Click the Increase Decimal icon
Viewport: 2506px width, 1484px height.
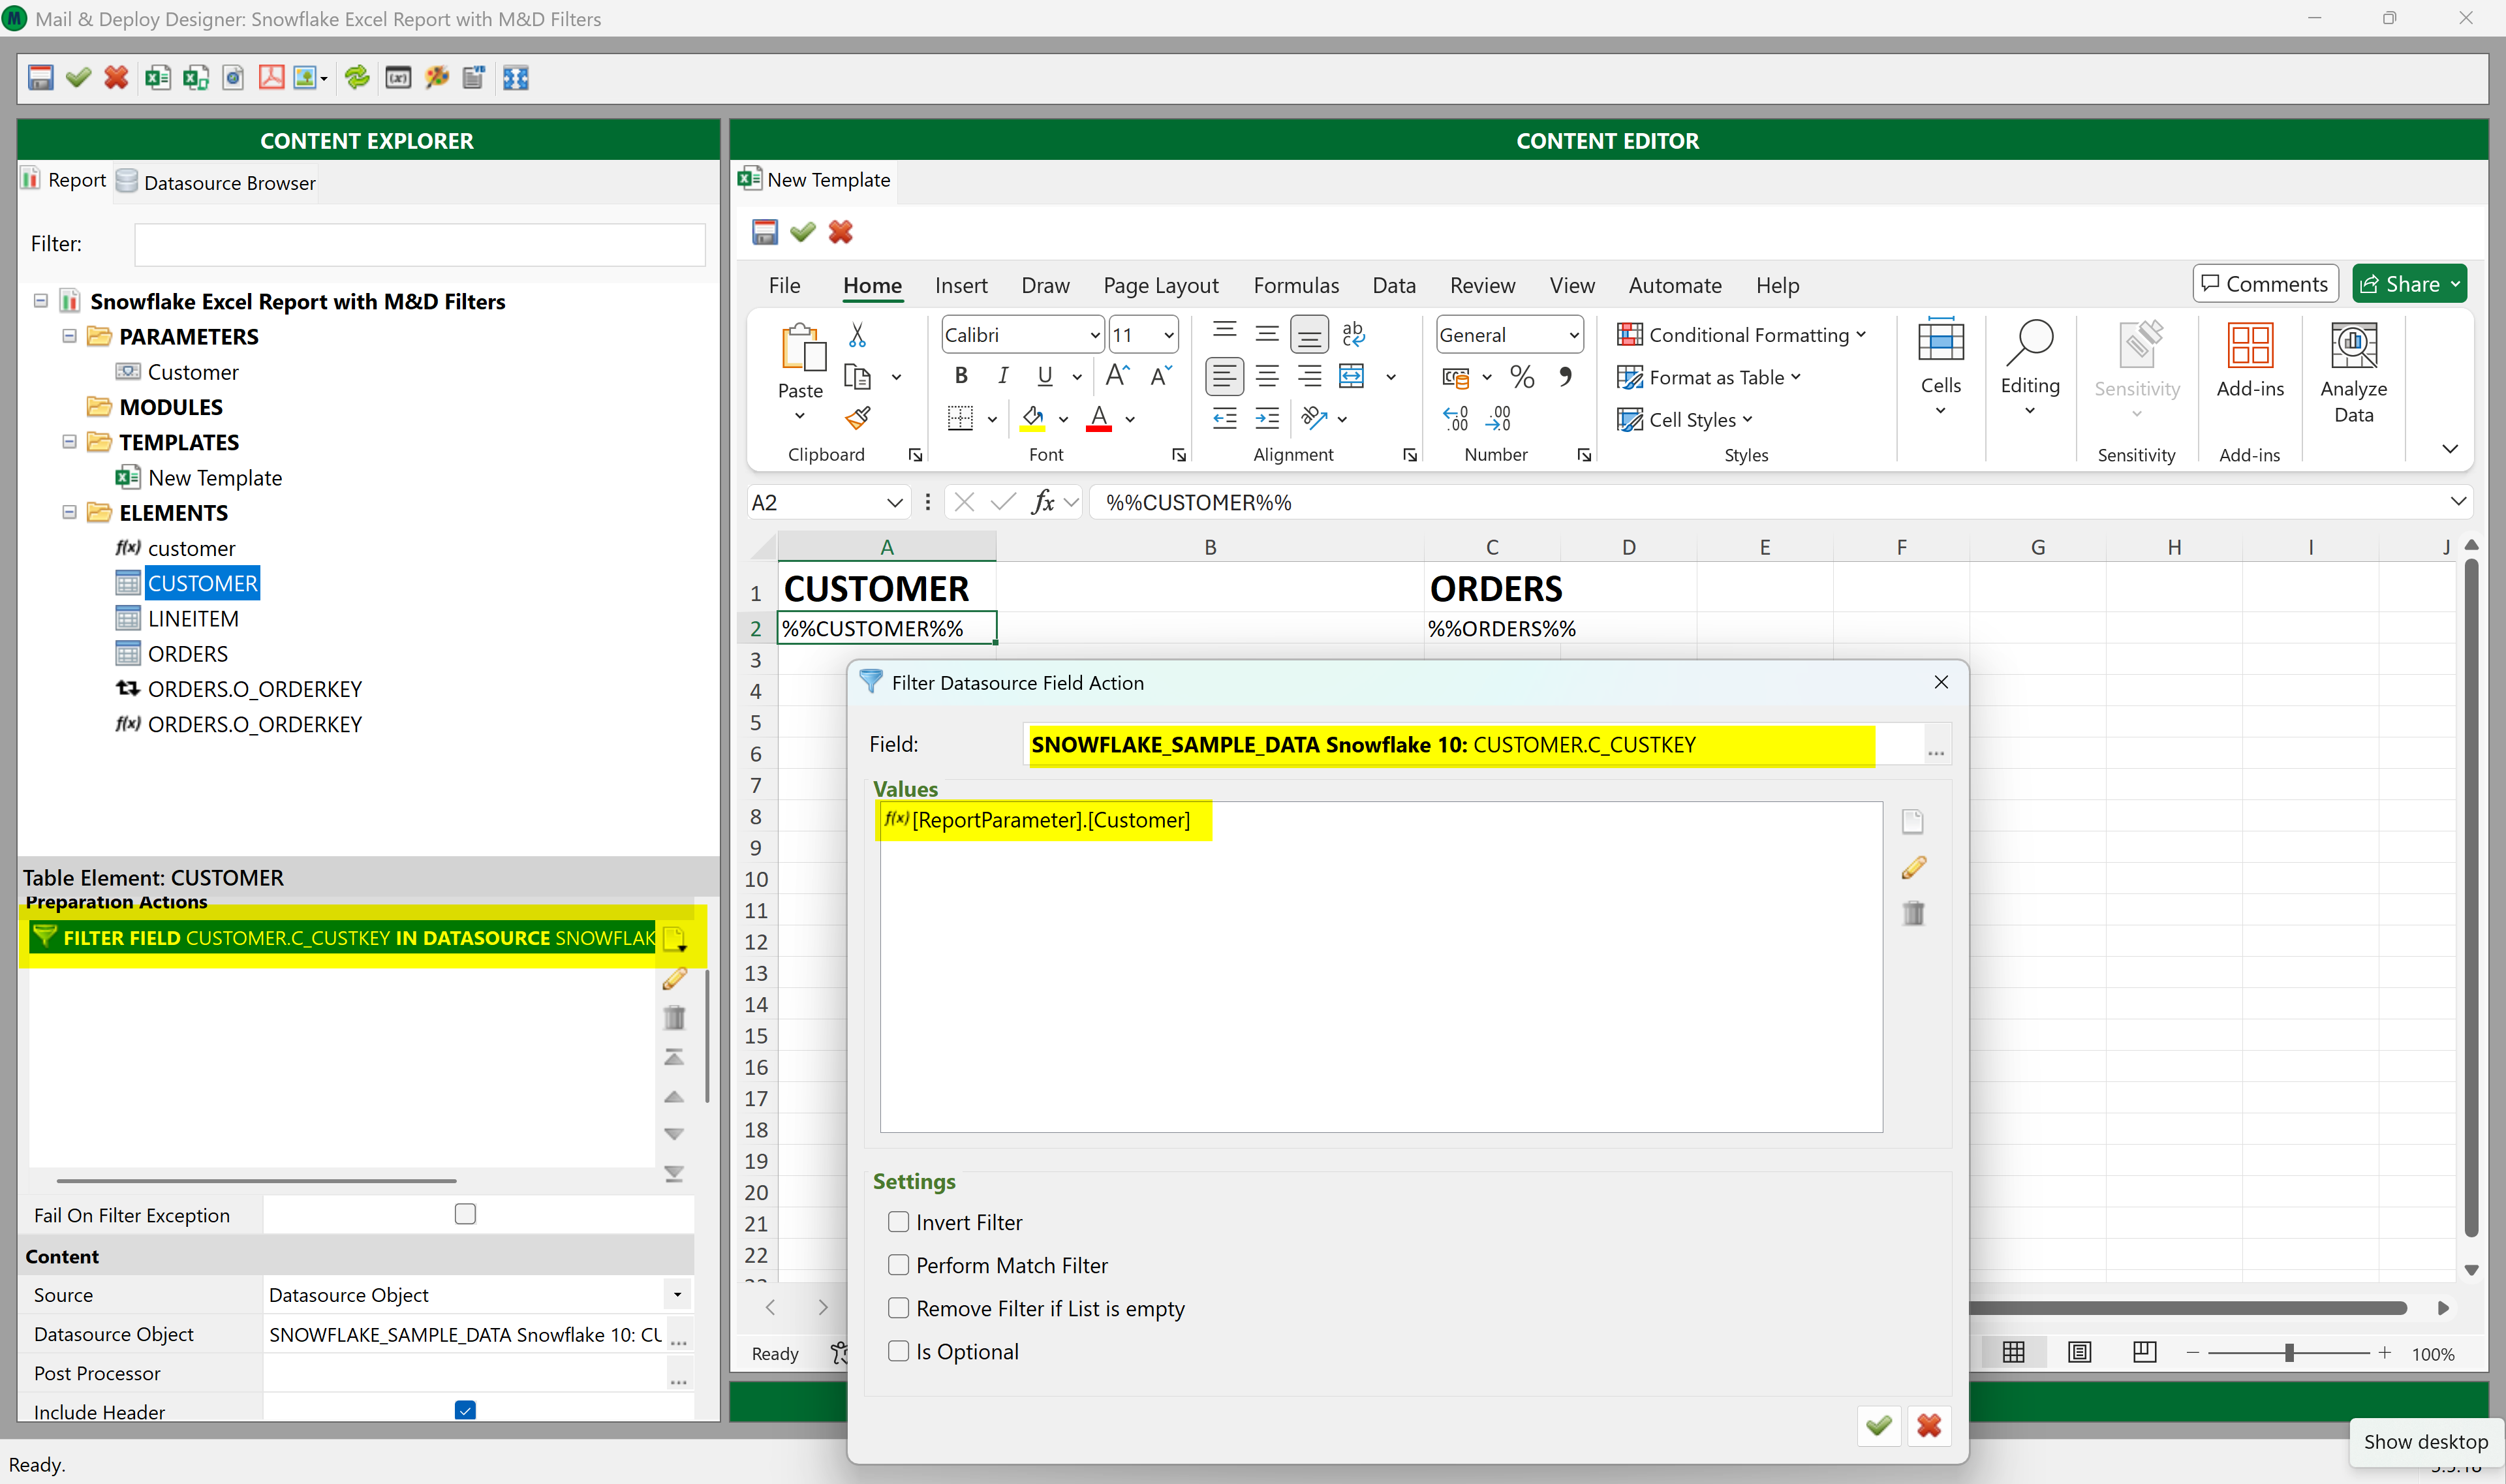tap(1456, 418)
